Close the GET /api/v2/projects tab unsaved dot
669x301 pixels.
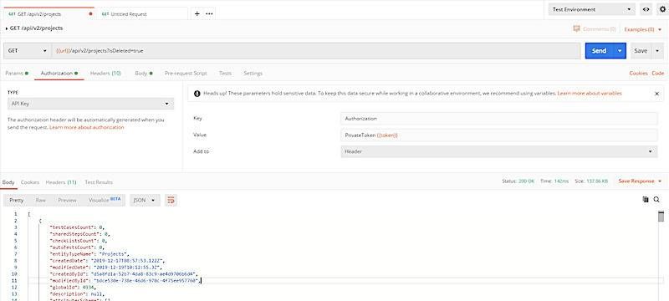click(x=90, y=13)
